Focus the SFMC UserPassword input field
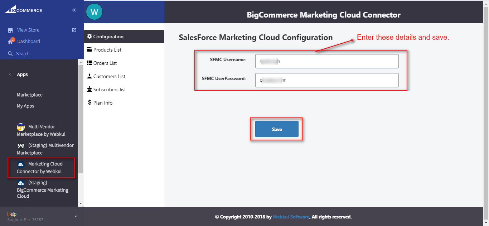Viewport: 489px width, 226px height. tap(327, 80)
